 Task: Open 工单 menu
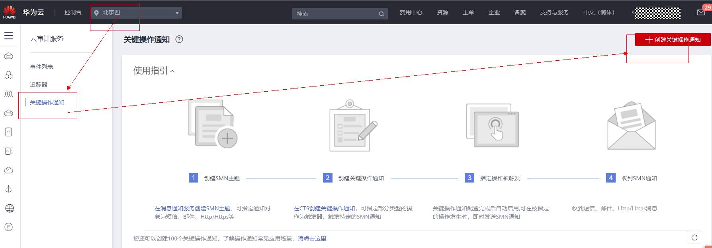click(x=468, y=13)
